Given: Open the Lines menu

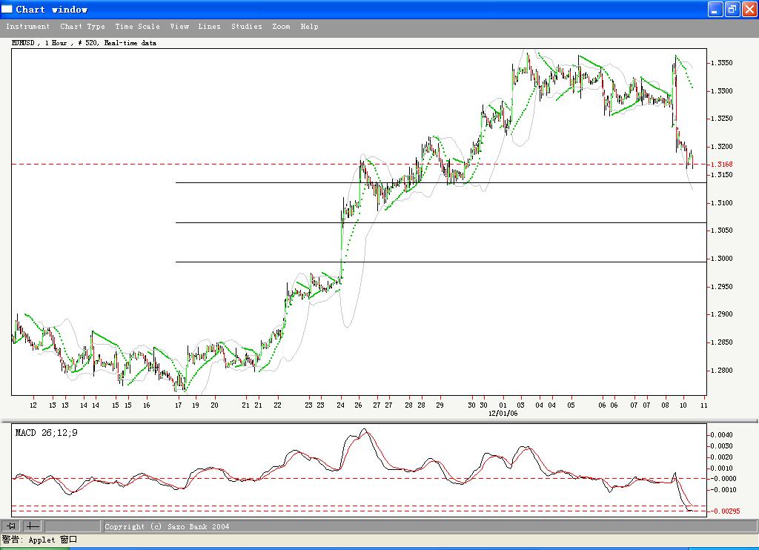Looking at the screenshot, I should point(210,26).
